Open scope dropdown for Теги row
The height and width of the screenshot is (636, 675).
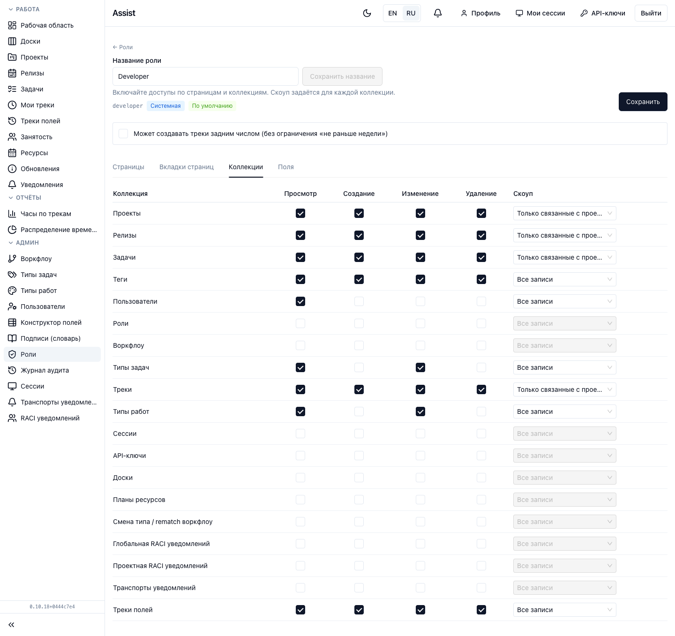(564, 279)
